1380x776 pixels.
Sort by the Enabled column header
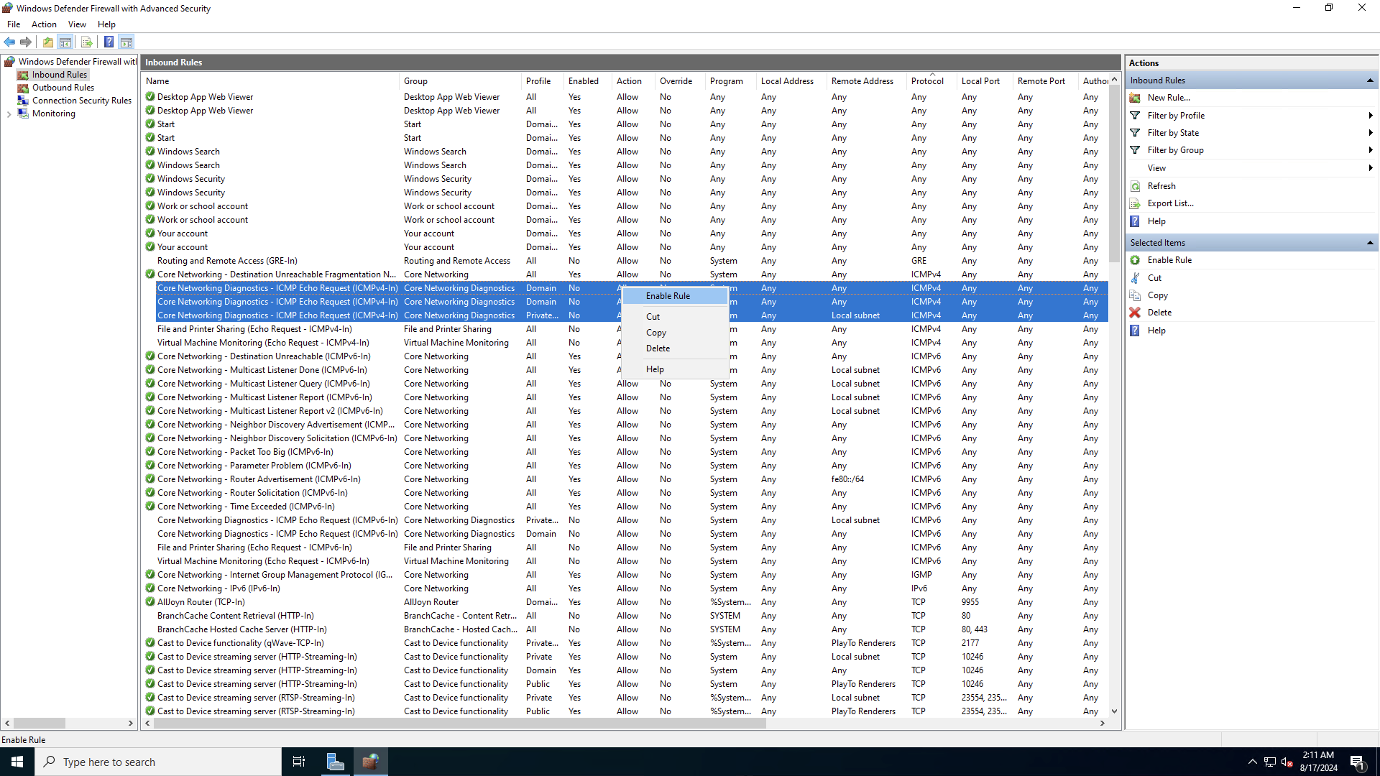coord(587,81)
